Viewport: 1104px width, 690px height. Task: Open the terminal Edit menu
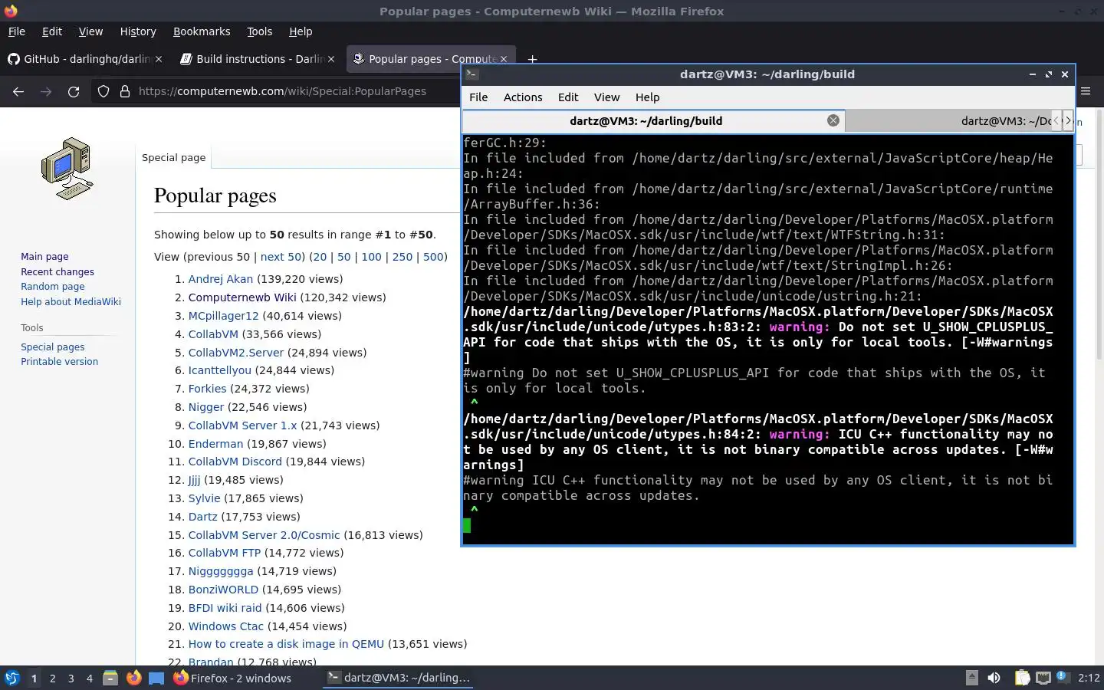coord(568,97)
